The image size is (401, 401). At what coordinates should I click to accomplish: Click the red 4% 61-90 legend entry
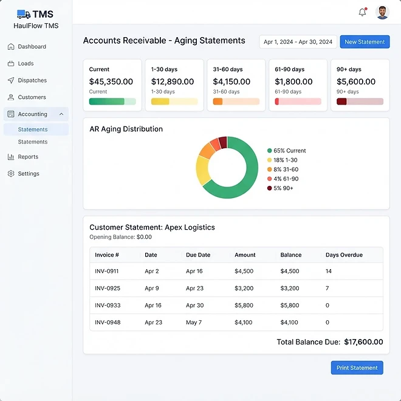[283, 179]
